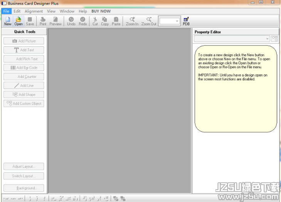Click send to back icon in bottom toolbar

[123, 199]
